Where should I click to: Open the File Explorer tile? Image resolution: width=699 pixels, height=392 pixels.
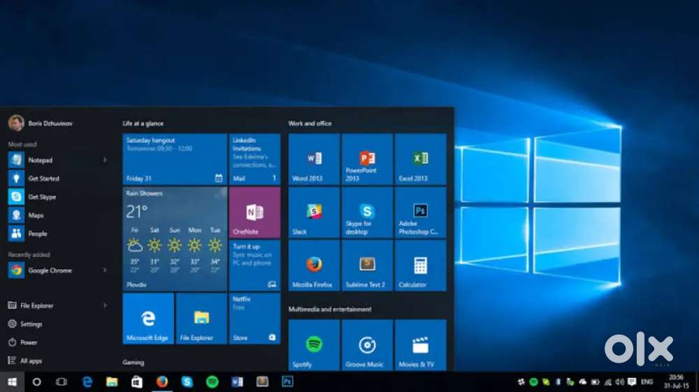click(201, 318)
